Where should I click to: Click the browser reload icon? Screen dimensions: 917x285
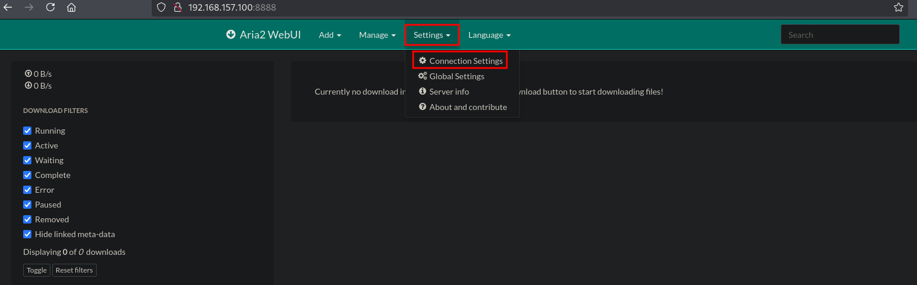click(x=50, y=8)
